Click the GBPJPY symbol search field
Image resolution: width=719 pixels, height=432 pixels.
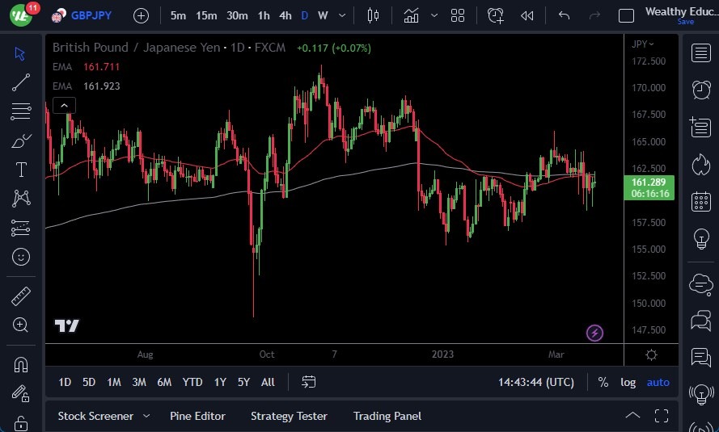(91, 15)
